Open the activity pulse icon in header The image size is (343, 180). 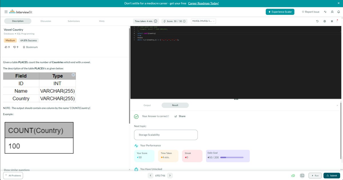[x=325, y=12]
